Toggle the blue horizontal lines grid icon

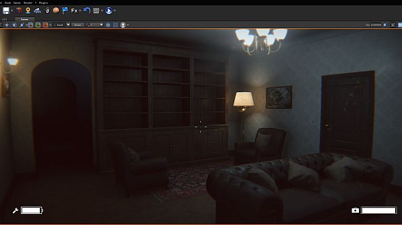click(116, 25)
